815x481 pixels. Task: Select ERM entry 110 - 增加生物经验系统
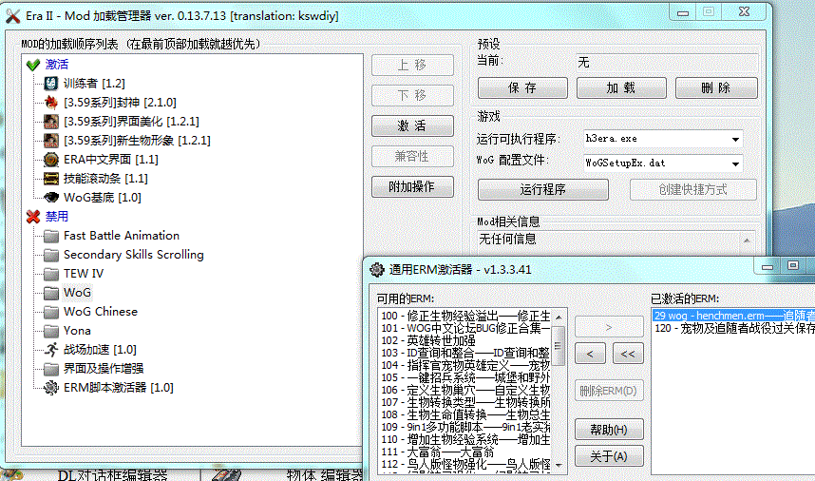[x=465, y=439]
